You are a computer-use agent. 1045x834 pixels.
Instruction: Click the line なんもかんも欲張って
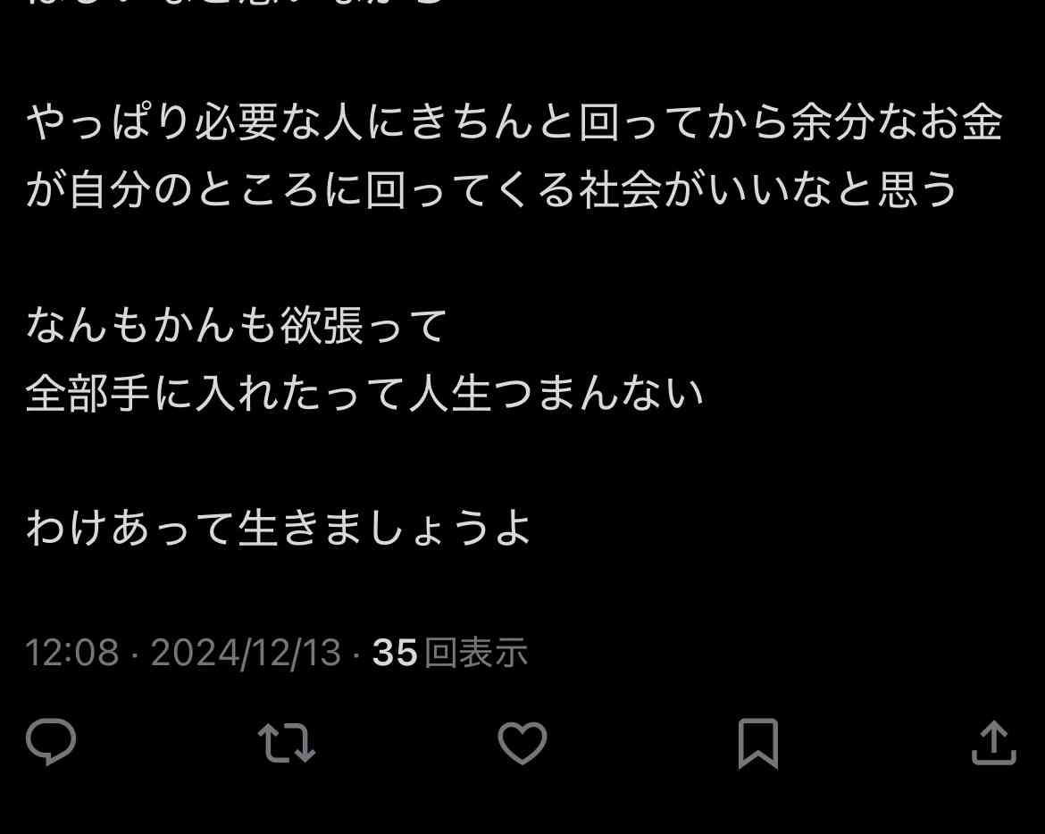pyautogui.click(x=237, y=325)
